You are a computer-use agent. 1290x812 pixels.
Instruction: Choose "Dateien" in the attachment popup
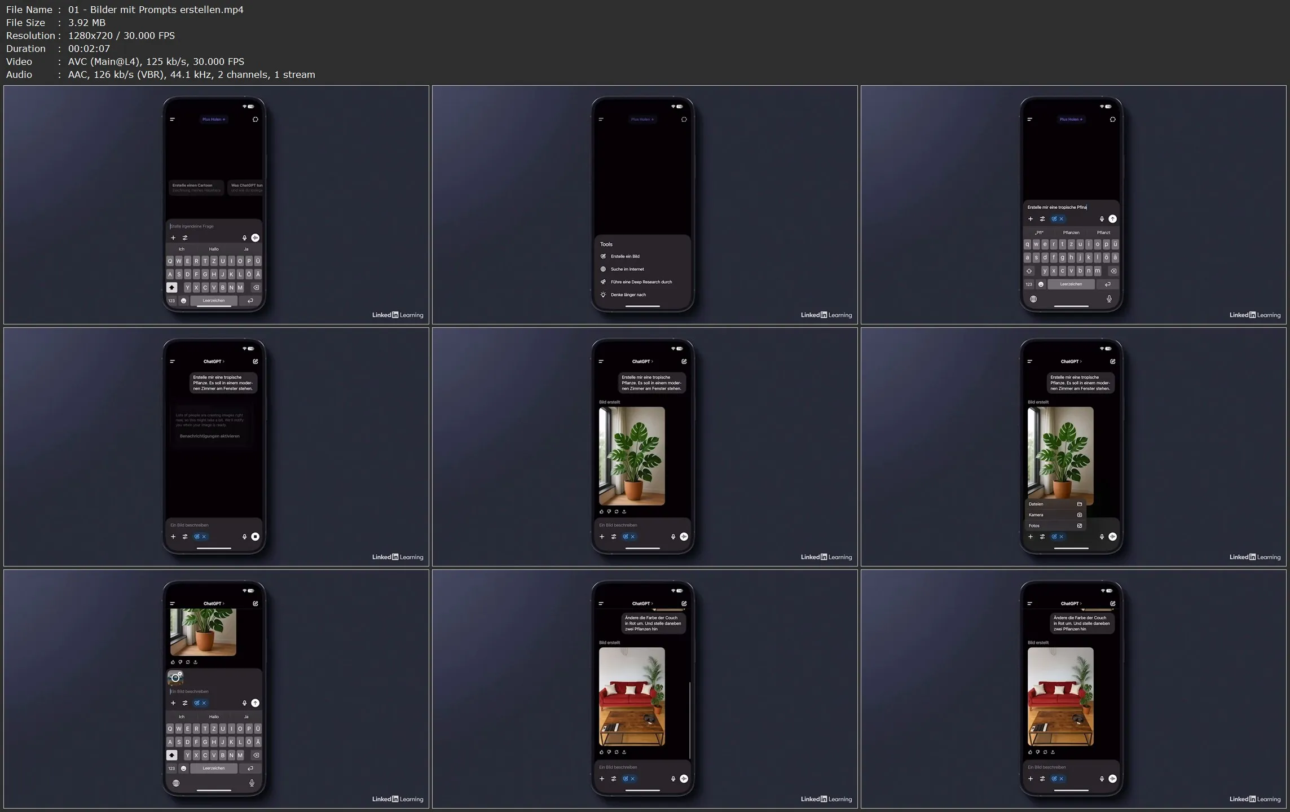click(1055, 504)
